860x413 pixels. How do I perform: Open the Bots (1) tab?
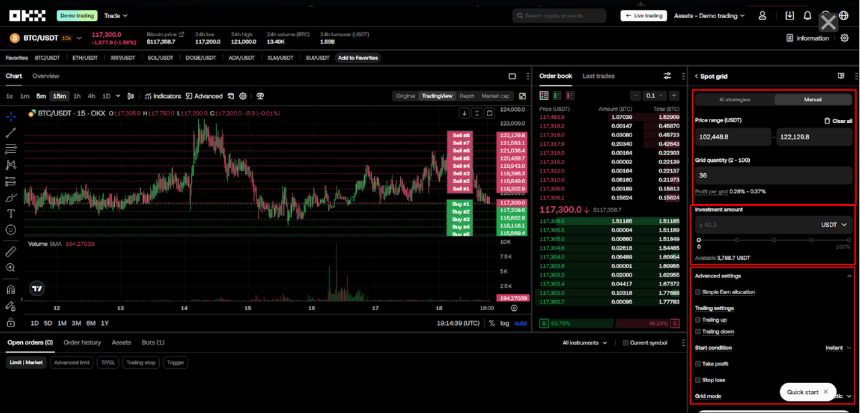coord(153,342)
